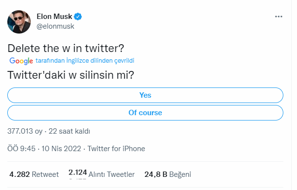This screenshot has height=190, width=297.
Task: Show the '24,8 B Beğeni' likes list
Action: (x=168, y=174)
